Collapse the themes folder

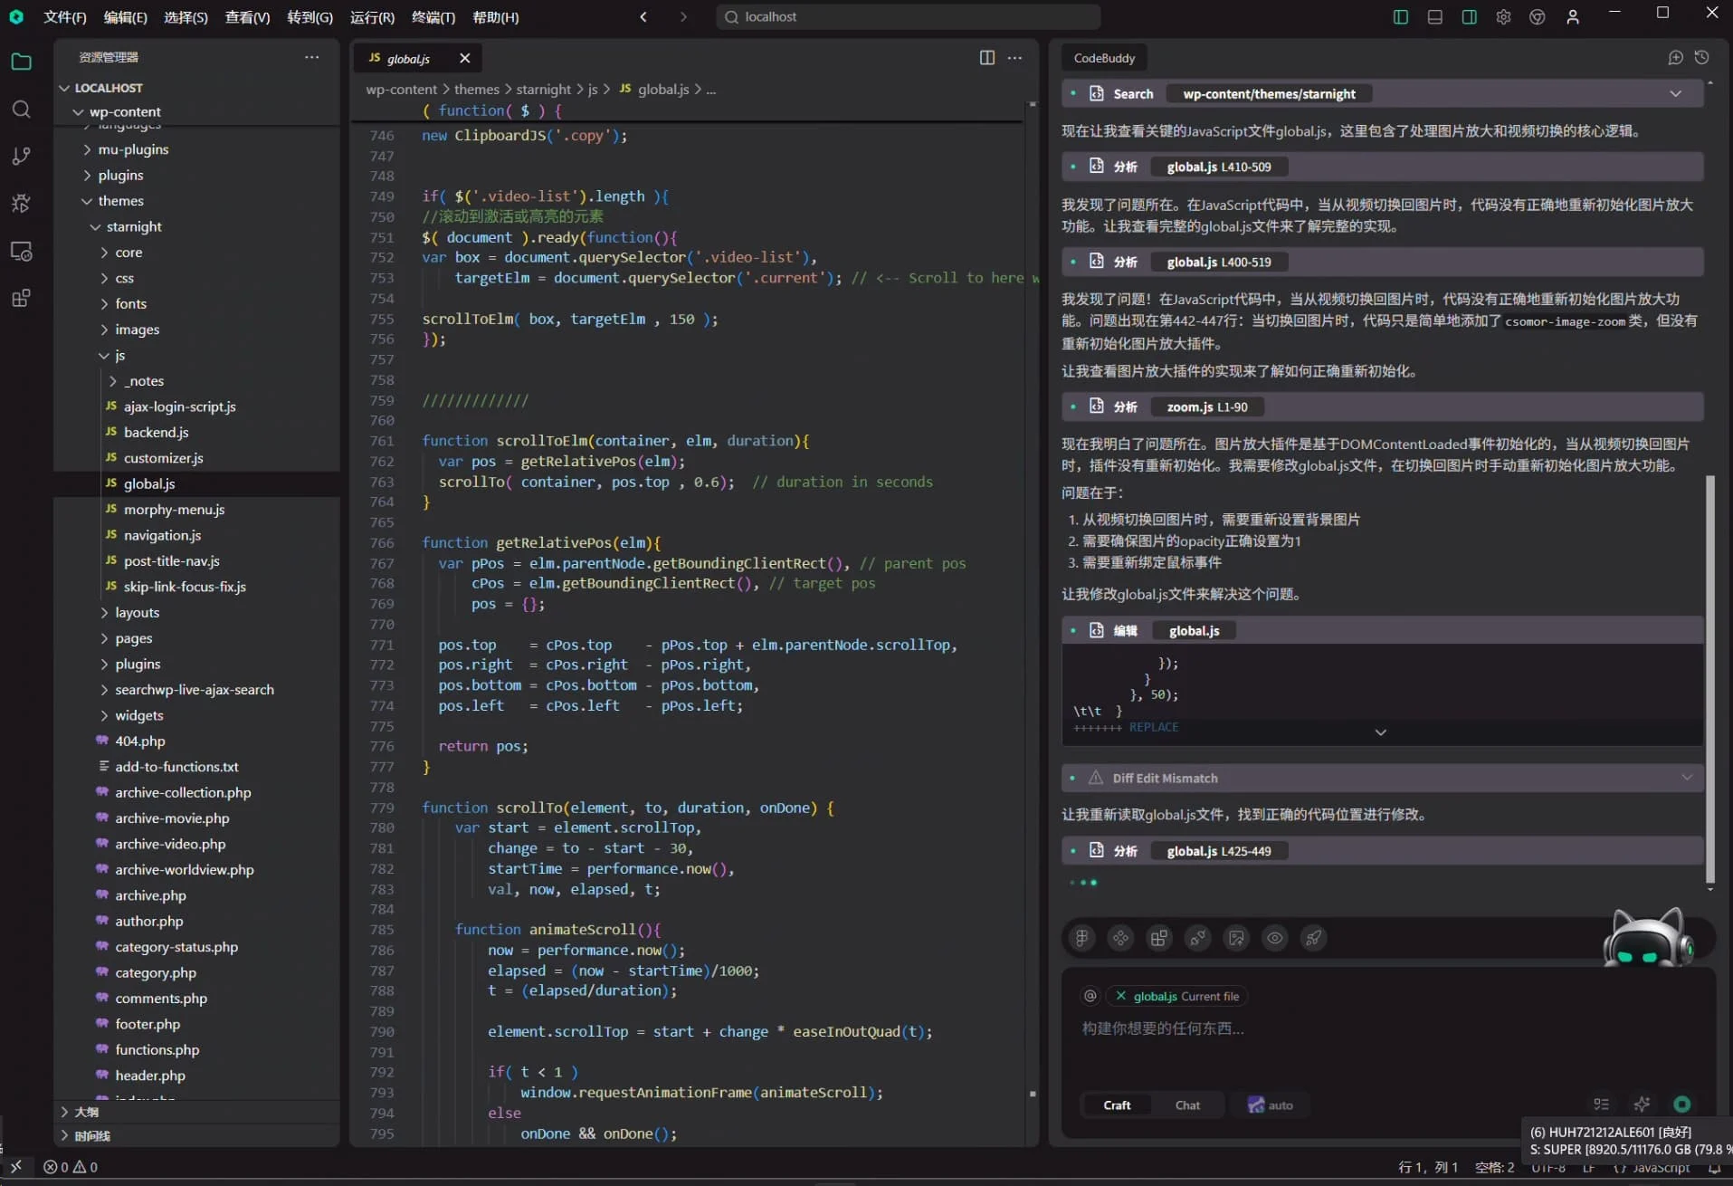pos(88,201)
